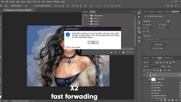Switch to the History tab
This screenshot has width=181, height=102.
coord(85,12)
